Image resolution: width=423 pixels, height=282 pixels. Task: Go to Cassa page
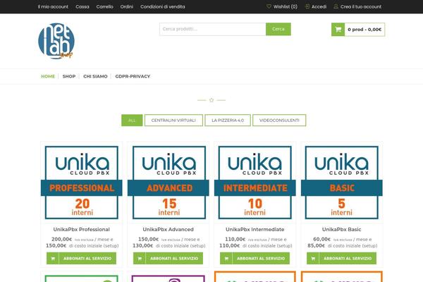coord(82,6)
